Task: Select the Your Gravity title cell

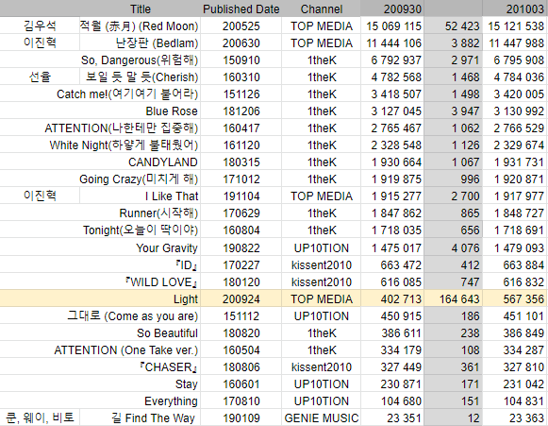Action: click(x=167, y=247)
